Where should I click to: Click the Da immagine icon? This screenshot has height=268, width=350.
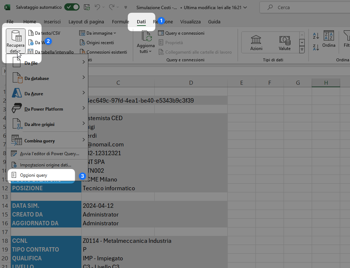[x=82, y=33]
